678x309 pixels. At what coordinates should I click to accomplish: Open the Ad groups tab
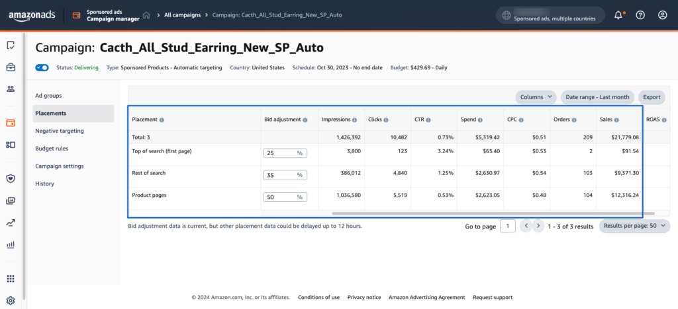tap(48, 96)
